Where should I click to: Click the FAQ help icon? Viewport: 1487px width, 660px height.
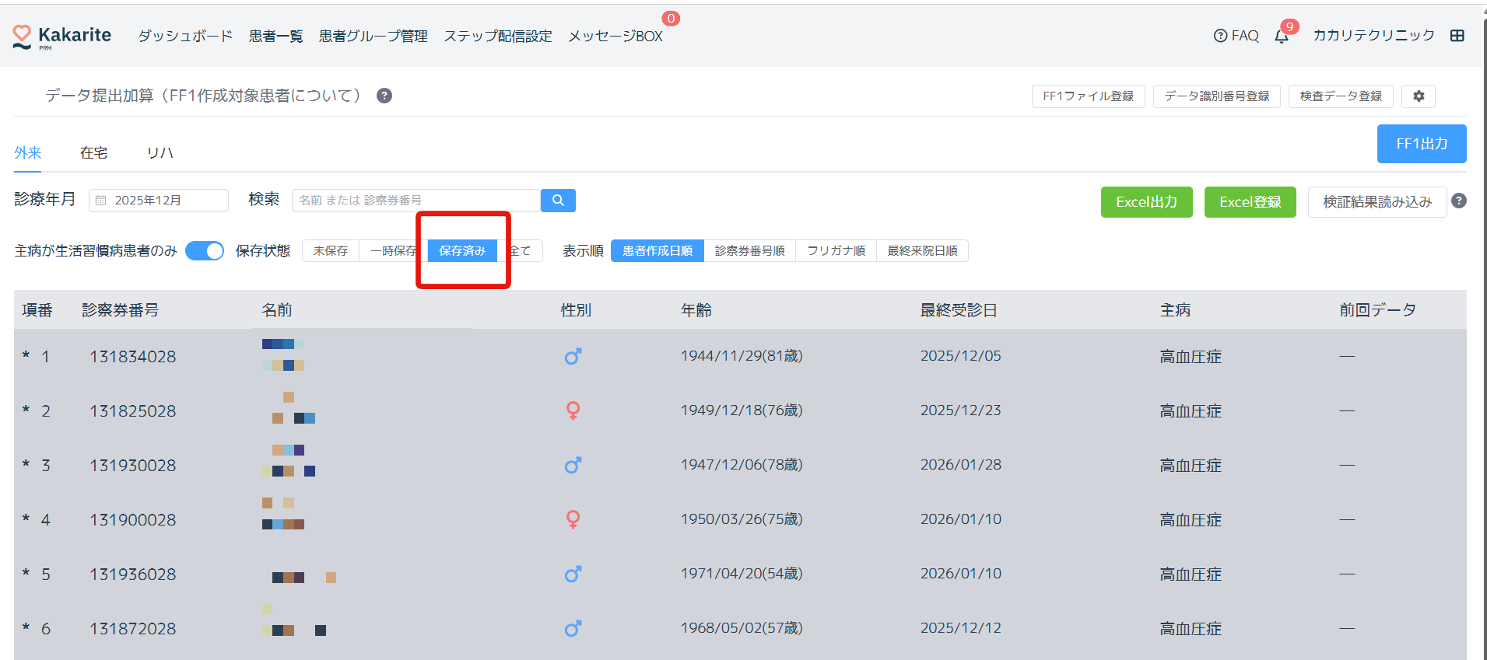1220,36
